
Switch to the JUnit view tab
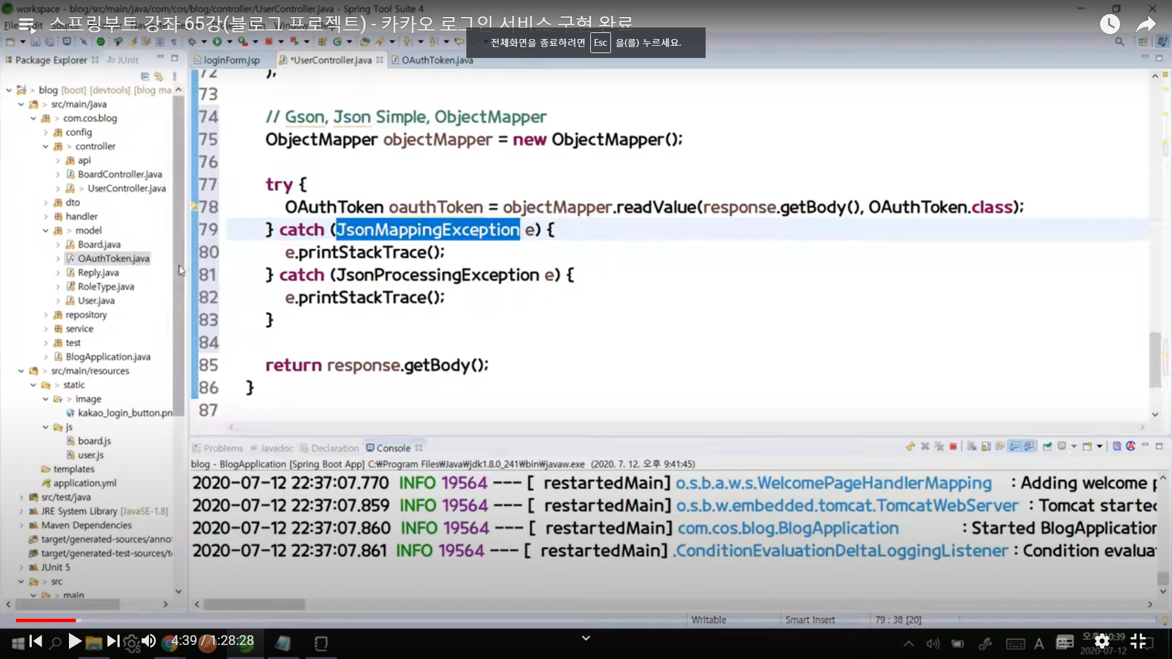123,60
